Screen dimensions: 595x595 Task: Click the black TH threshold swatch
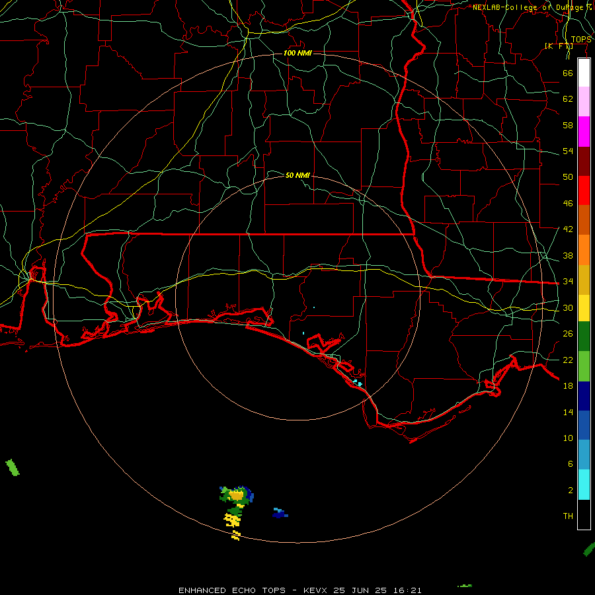584,514
